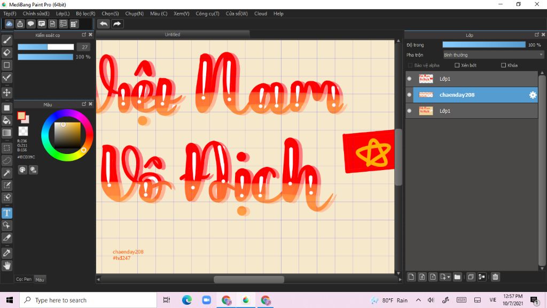The width and height of the screenshot is (547, 308).
Task: Pop out the Màu color panel
Action: pos(84,104)
